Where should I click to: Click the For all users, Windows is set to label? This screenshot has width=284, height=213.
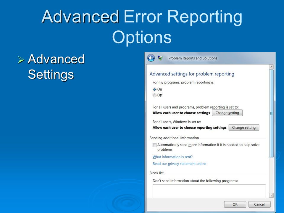pyautogui.click(x=177, y=122)
